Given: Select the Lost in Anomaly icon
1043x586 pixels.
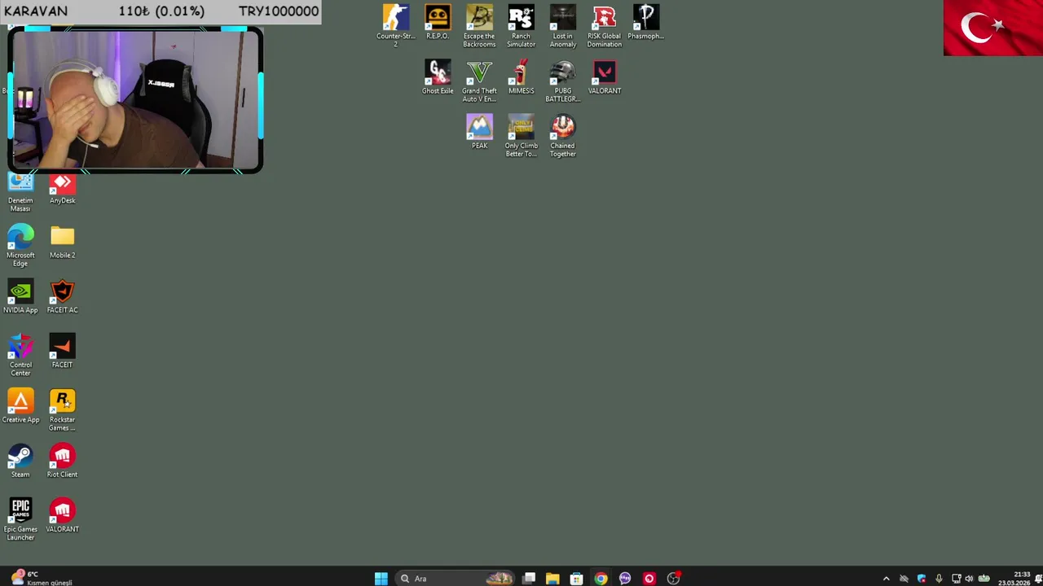Looking at the screenshot, I should [562, 26].
